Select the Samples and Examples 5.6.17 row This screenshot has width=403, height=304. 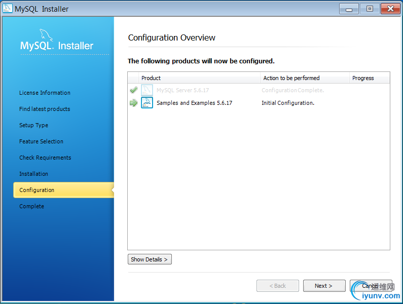tap(259, 103)
